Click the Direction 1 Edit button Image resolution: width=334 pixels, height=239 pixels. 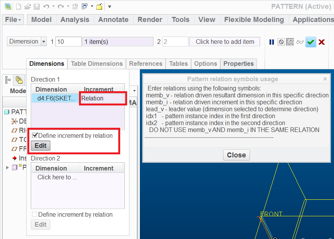pyautogui.click(x=41, y=146)
